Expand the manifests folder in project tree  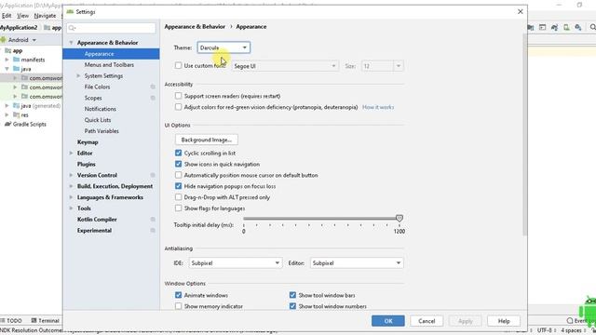click(x=7, y=60)
